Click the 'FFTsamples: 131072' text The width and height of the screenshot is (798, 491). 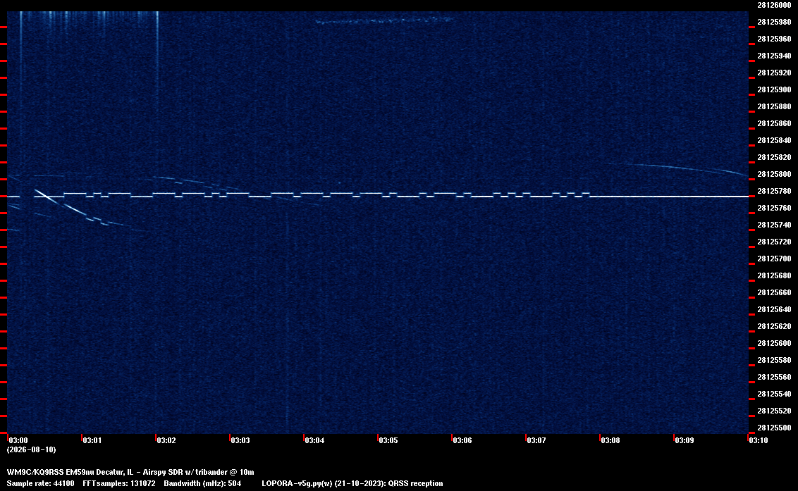click(x=119, y=483)
